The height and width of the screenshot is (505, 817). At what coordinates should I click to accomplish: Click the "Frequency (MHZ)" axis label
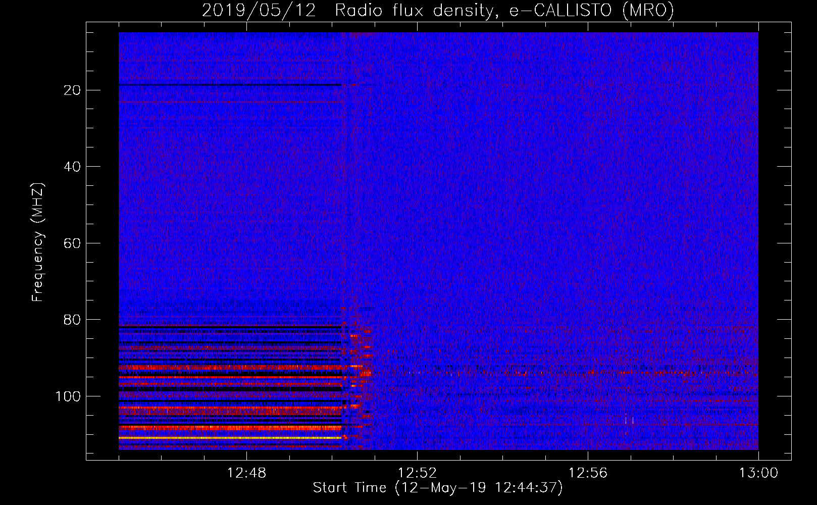[x=38, y=242]
